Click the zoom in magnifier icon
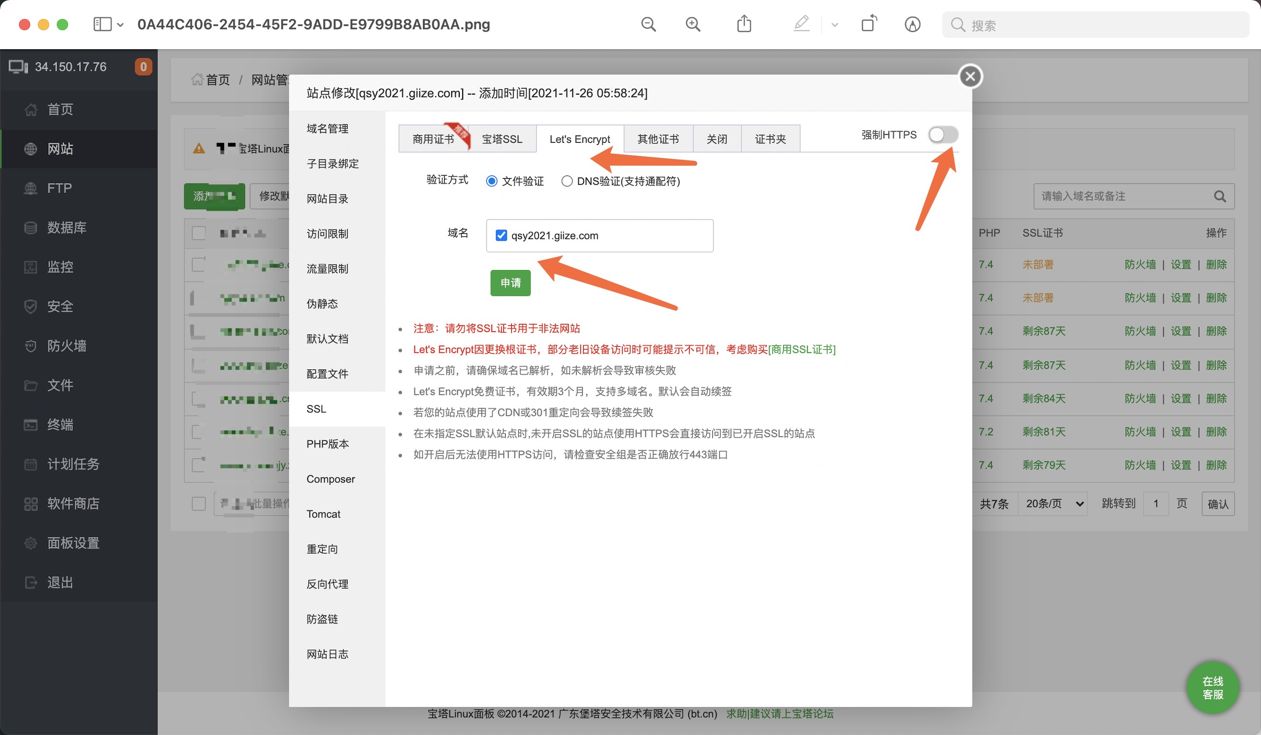 [692, 24]
